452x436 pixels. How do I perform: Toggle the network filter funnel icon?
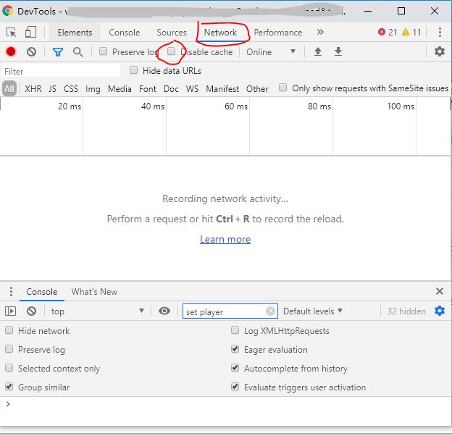(58, 51)
